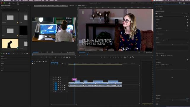Click Insert button in Source monitor
Viewport: 190px width, 107px height.
point(64,57)
